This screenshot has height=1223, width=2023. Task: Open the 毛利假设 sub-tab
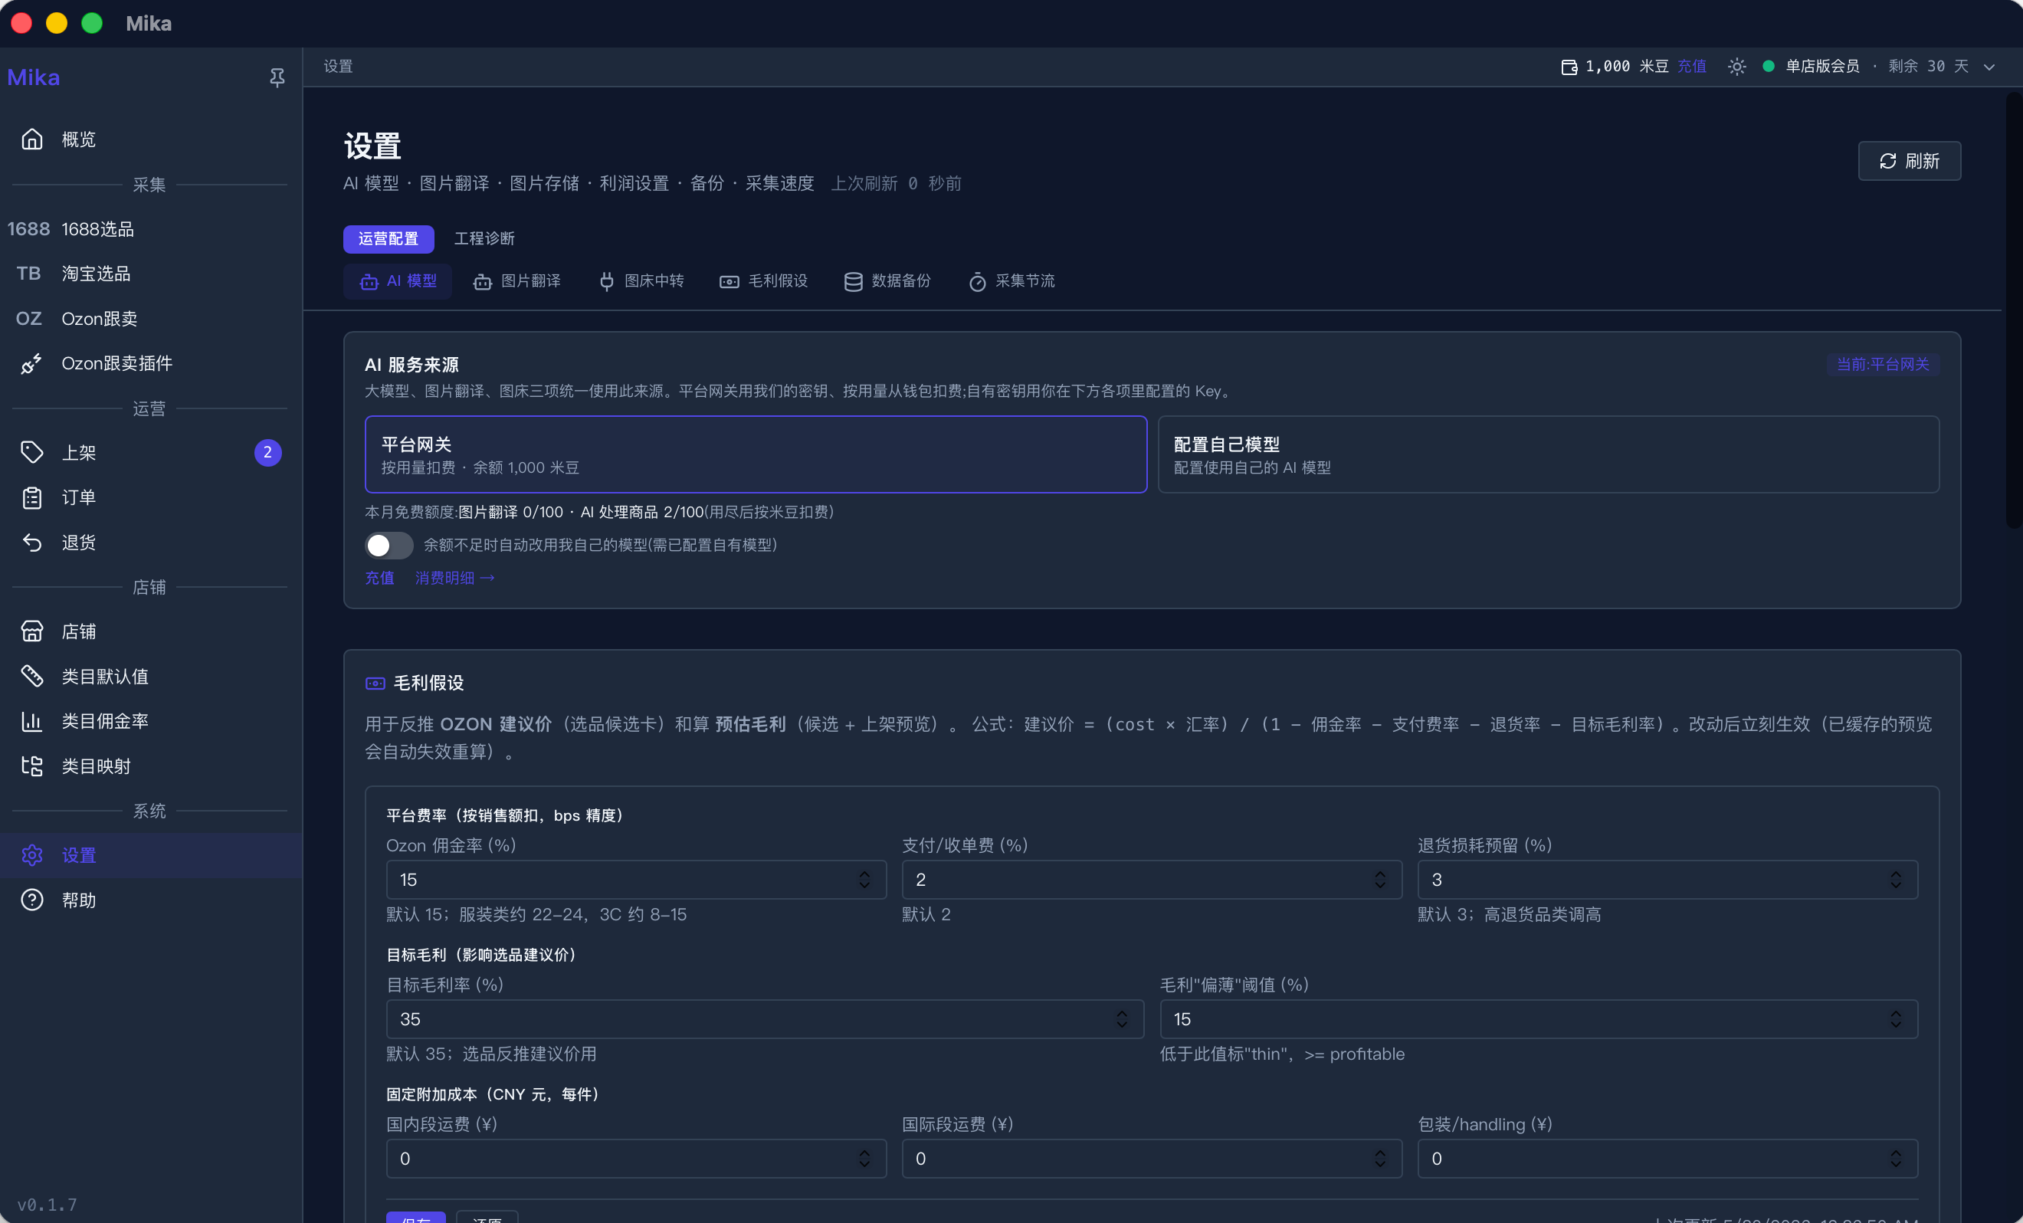pos(765,281)
